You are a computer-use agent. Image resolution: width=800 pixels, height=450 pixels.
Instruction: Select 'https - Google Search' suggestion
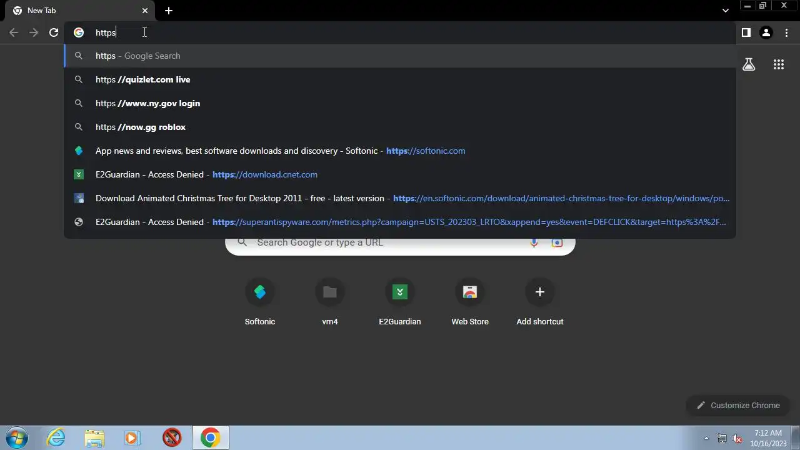click(400, 56)
